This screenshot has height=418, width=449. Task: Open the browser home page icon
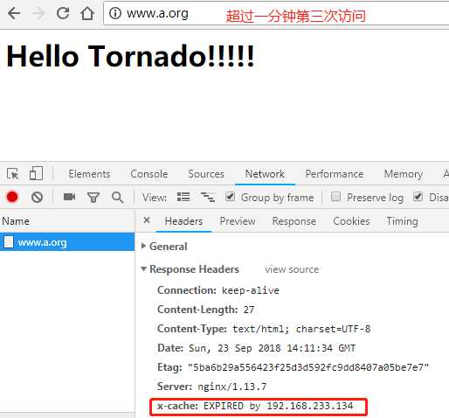87,13
